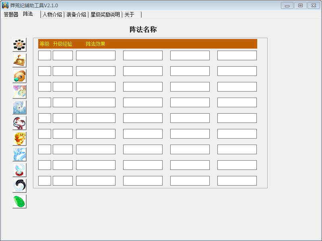The image size is (322, 241).
Task: Select the pastel pink cloud formation icon
Action: tap(19, 92)
